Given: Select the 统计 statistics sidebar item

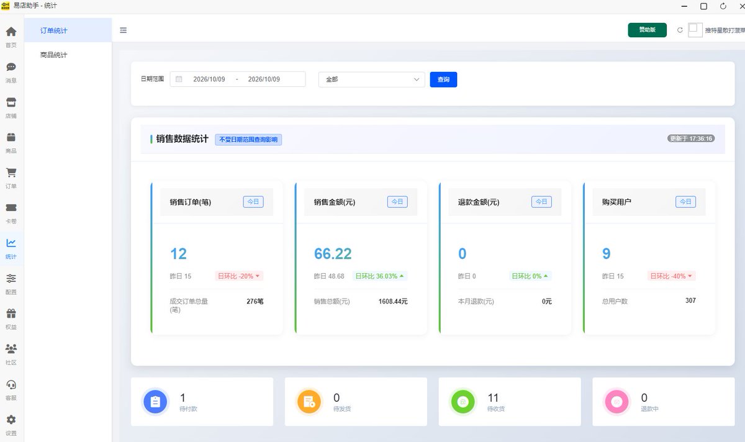Looking at the screenshot, I should 11,248.
